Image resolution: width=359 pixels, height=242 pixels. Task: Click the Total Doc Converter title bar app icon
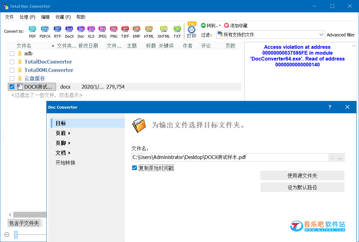coord(5,6)
